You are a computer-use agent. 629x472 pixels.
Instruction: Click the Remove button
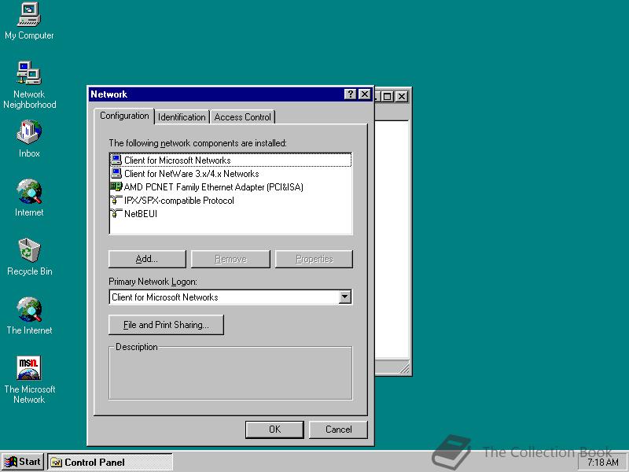pyautogui.click(x=230, y=259)
